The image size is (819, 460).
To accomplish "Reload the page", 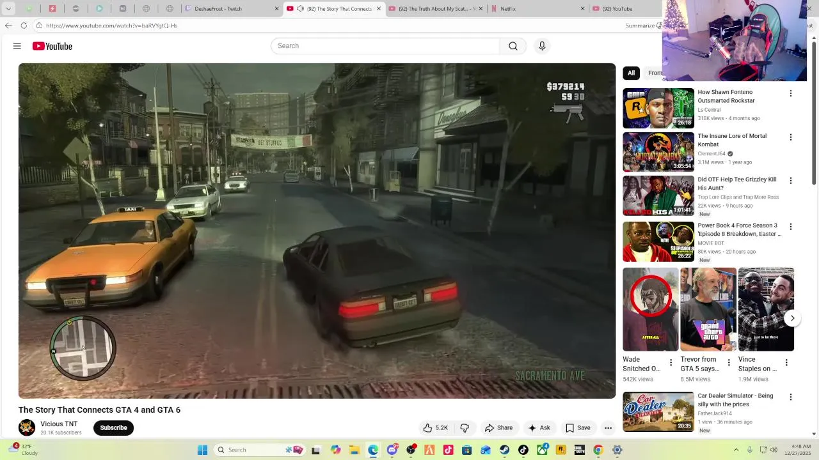I will click(x=24, y=26).
